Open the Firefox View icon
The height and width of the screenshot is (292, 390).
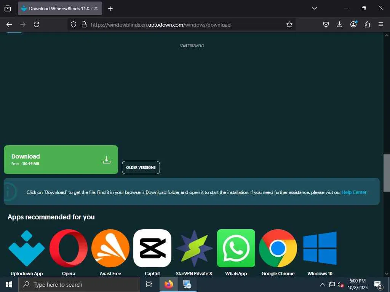[x=8, y=8]
